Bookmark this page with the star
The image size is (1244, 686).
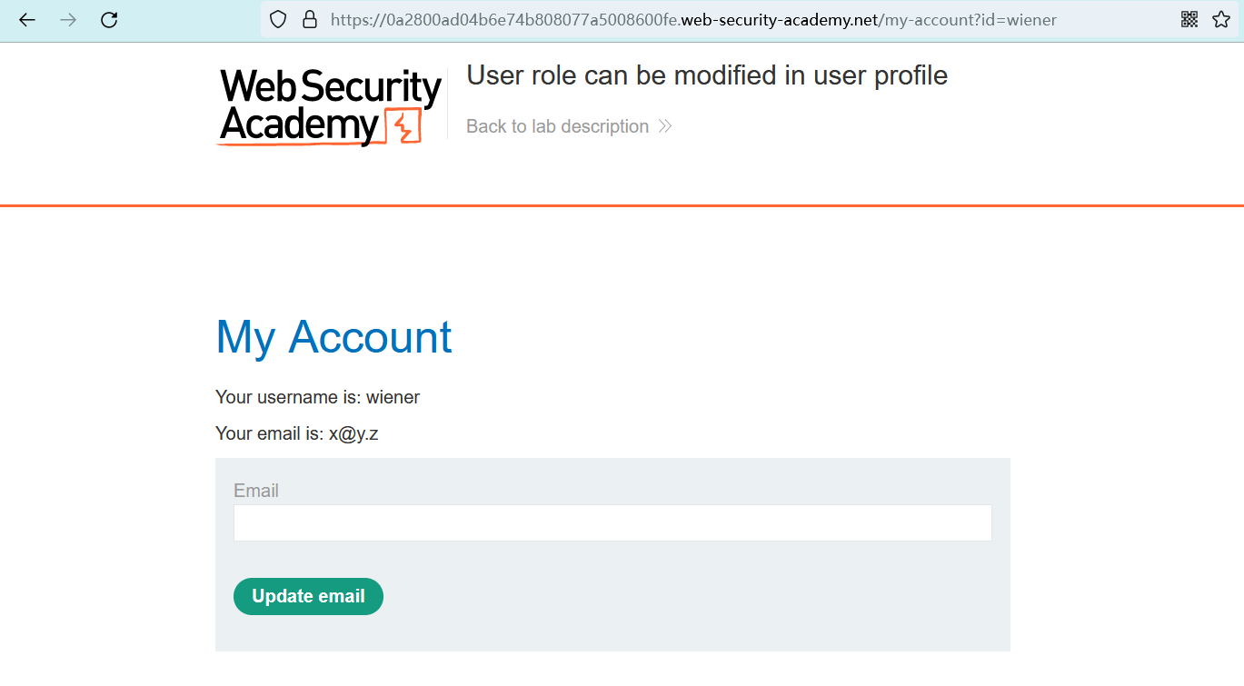pyautogui.click(x=1221, y=19)
